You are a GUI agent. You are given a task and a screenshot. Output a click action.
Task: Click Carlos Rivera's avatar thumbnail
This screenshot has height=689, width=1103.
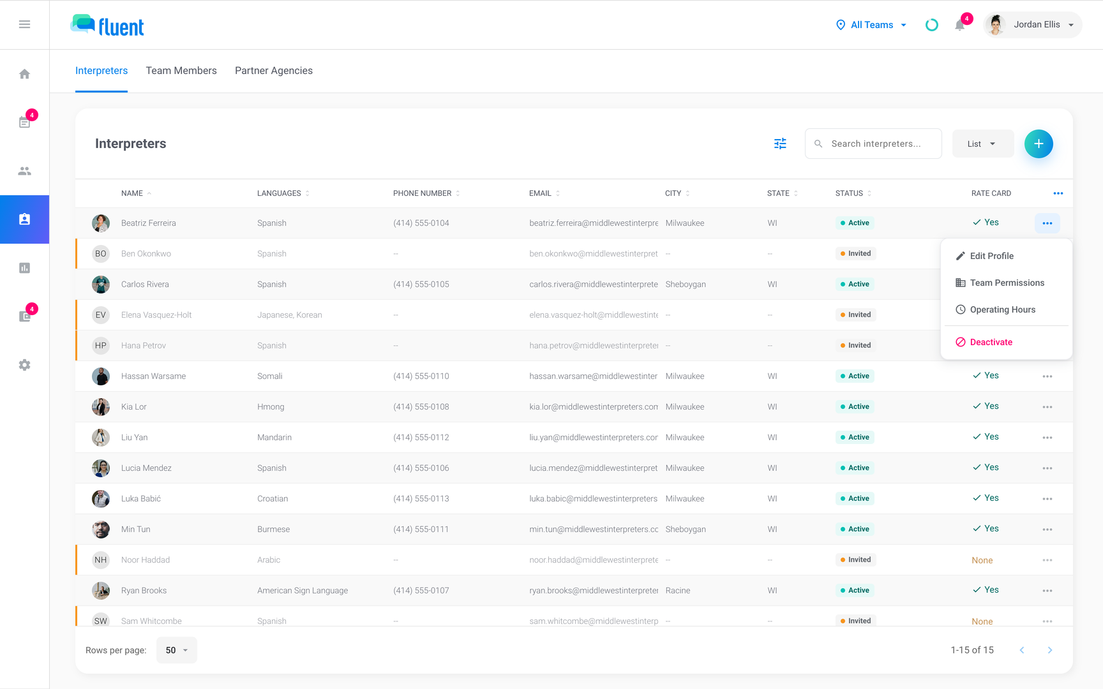[101, 285]
